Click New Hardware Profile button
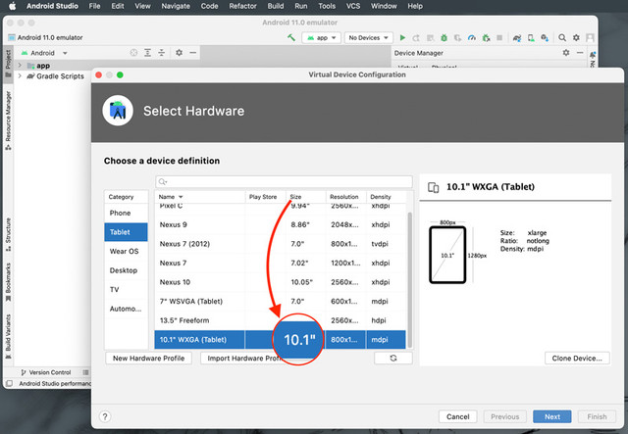The width and height of the screenshot is (628, 434). pyautogui.click(x=148, y=358)
